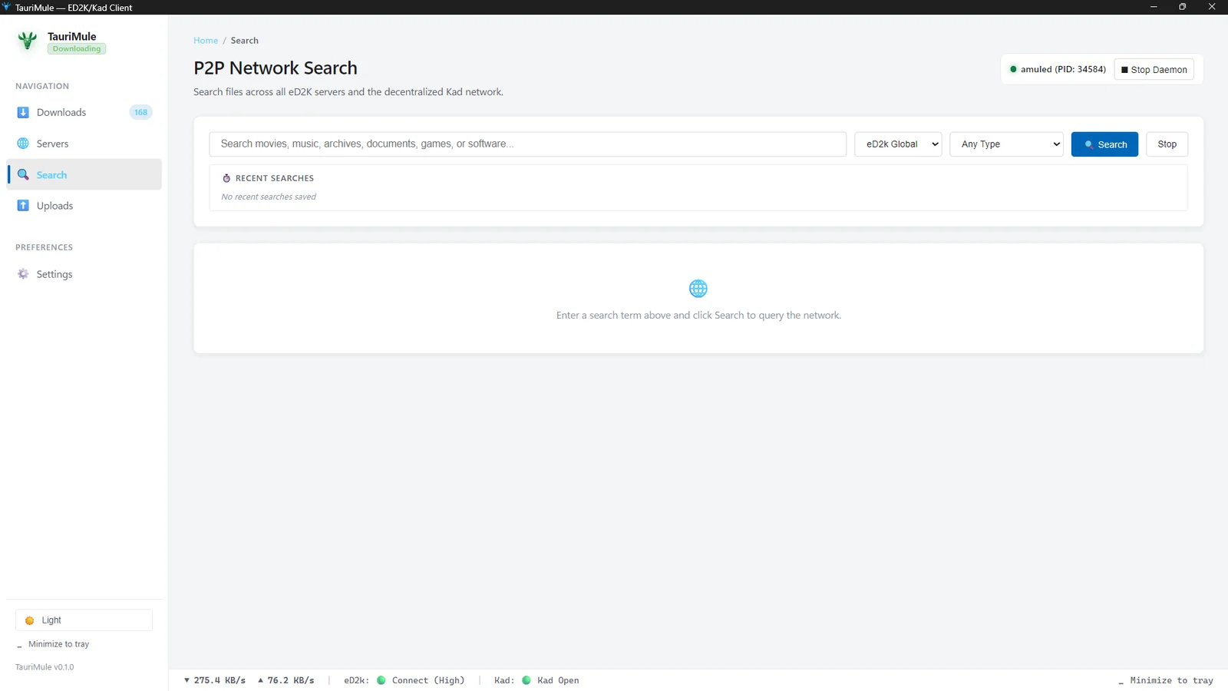The width and height of the screenshot is (1228, 691).
Task: Click the Kad Open status text
Action: point(558,680)
